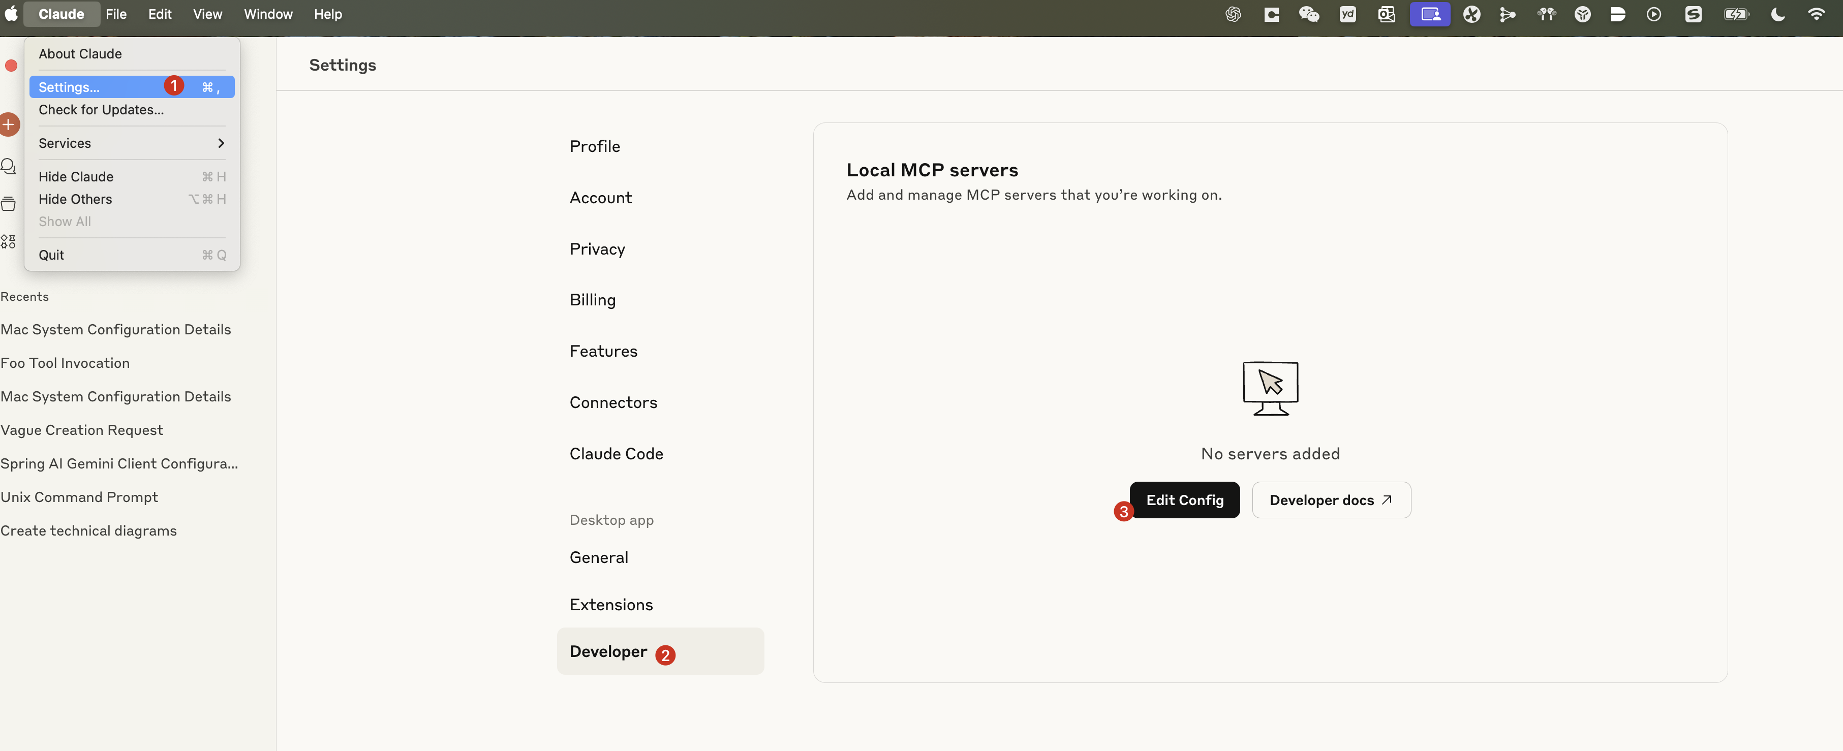Open the AirPods status icon
The height and width of the screenshot is (751, 1843).
[1546, 14]
